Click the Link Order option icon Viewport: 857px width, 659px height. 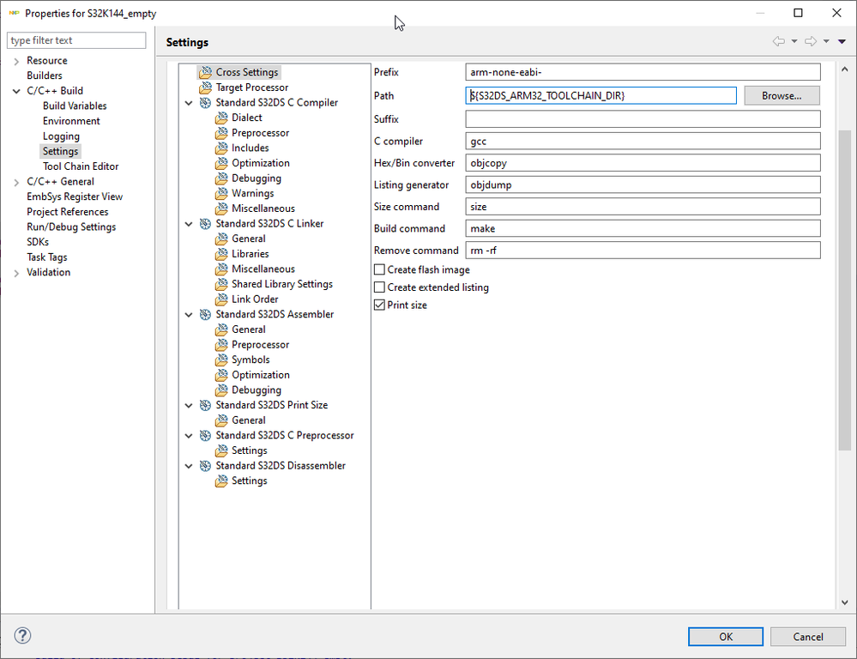tap(221, 299)
